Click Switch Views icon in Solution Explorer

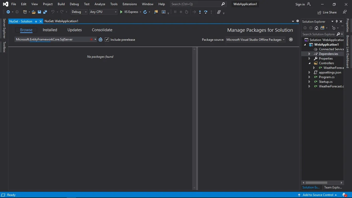[x=322, y=28]
